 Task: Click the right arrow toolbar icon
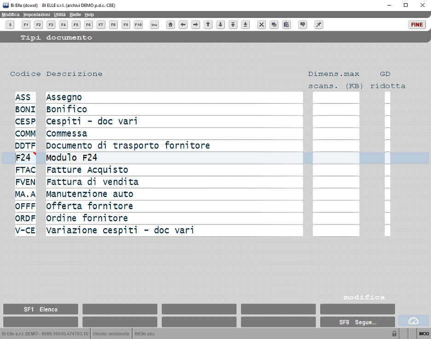195,25
